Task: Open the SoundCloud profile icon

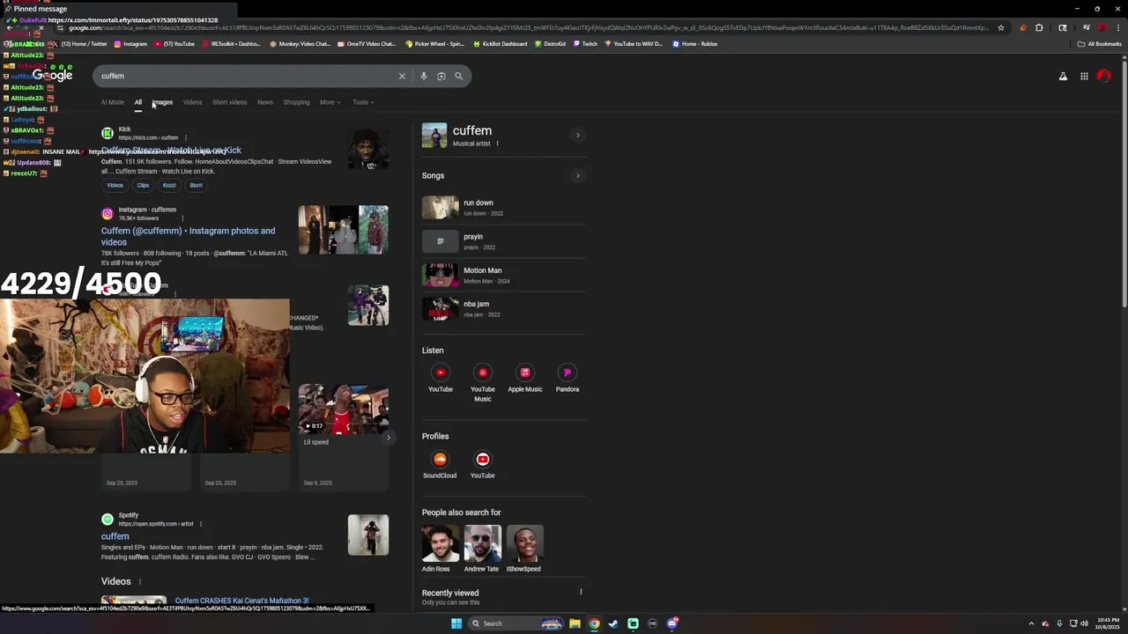Action: tap(440, 464)
